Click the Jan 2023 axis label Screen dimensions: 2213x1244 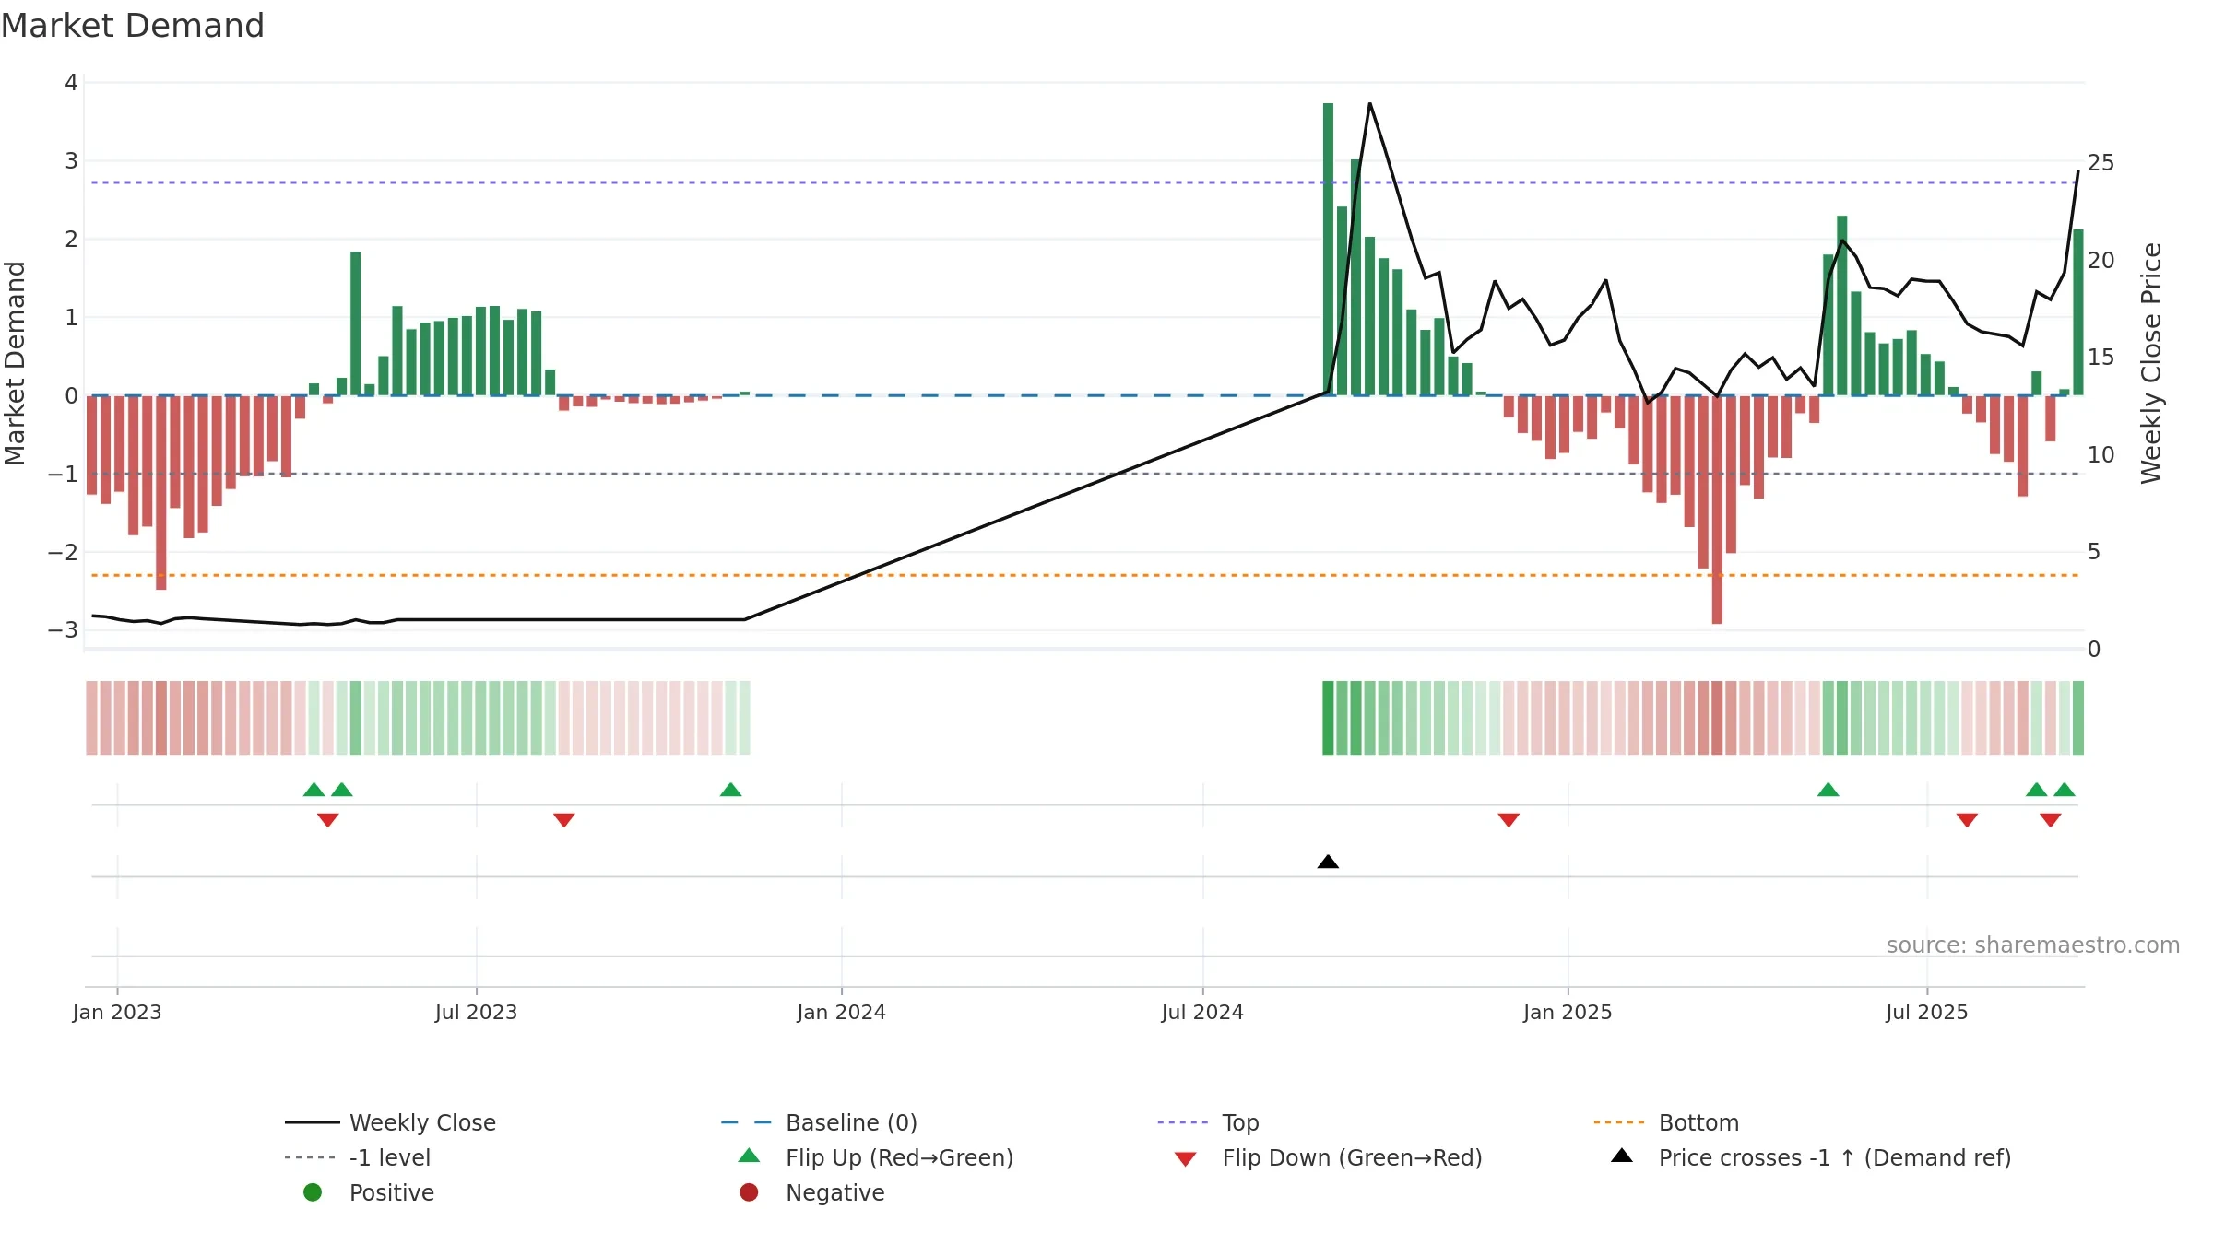point(117,1013)
